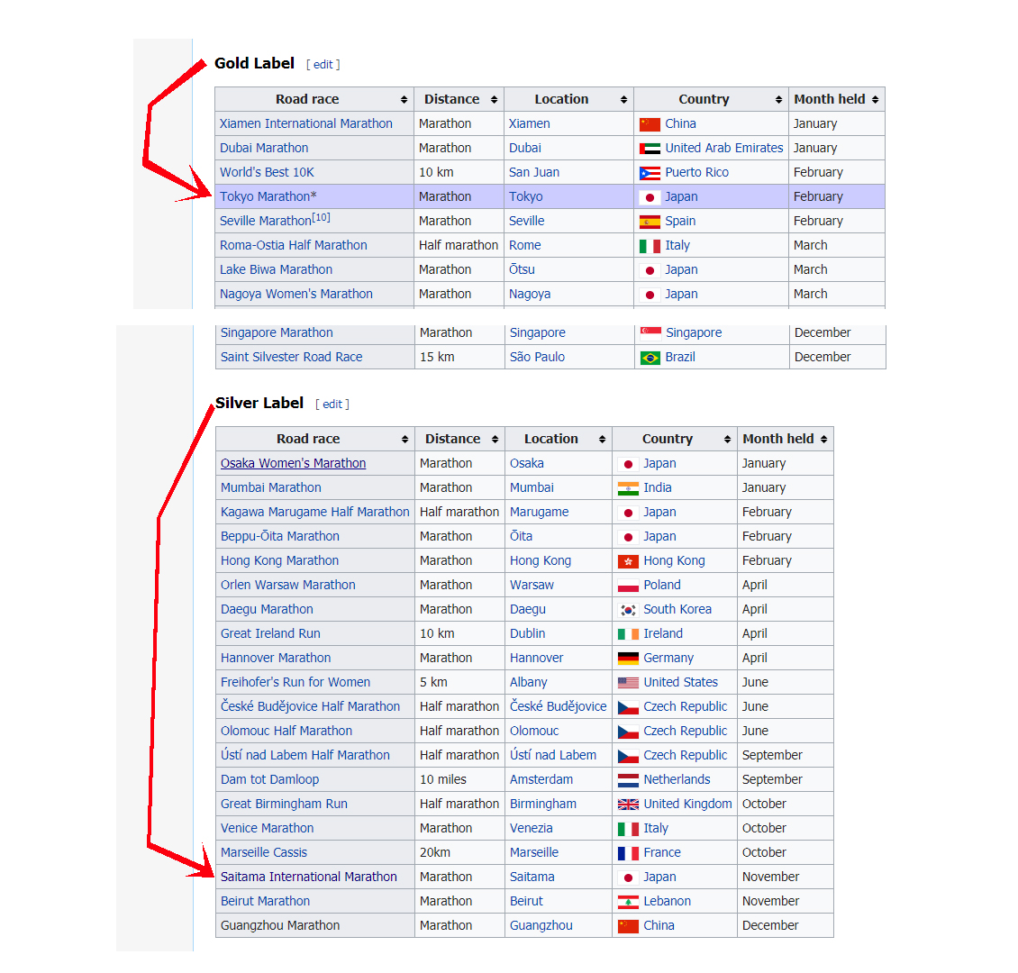
Task: Sort Silver Label table by Location arrows
Action: pos(602,440)
